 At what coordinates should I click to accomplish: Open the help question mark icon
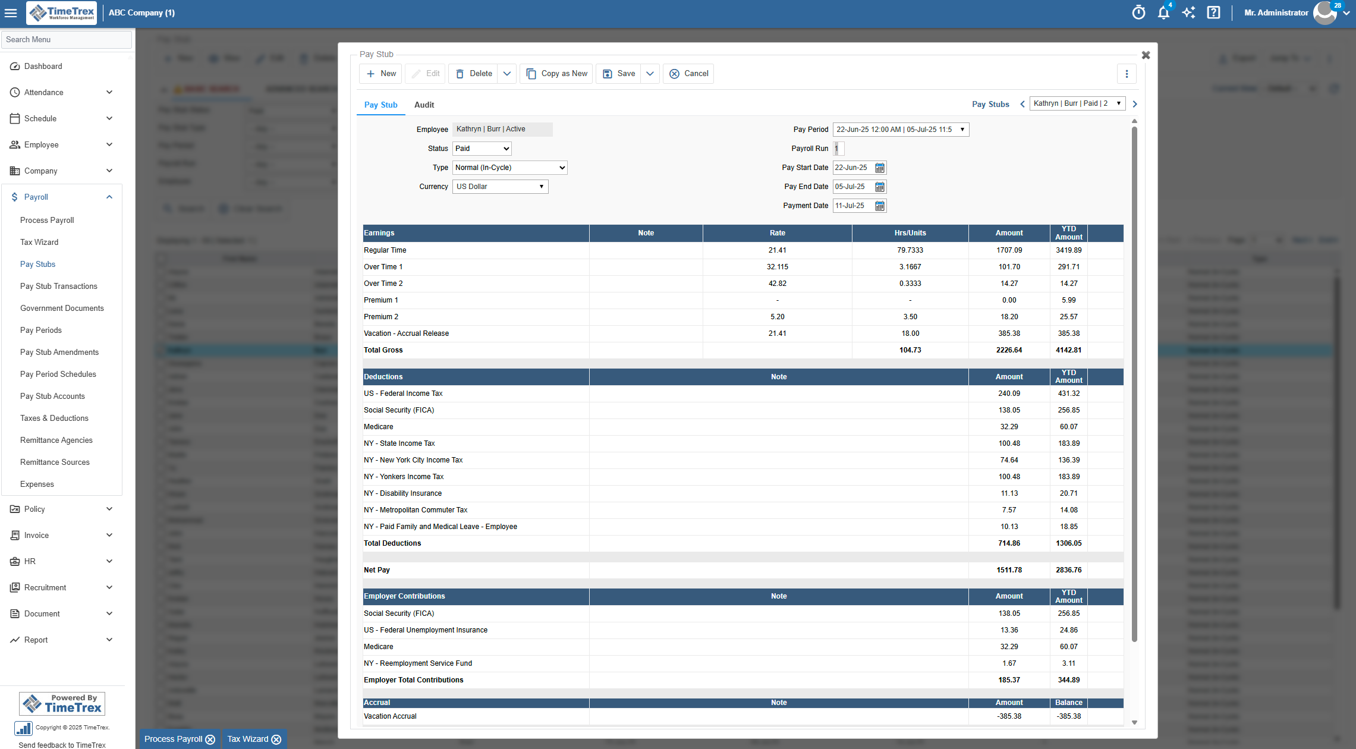[x=1213, y=12]
